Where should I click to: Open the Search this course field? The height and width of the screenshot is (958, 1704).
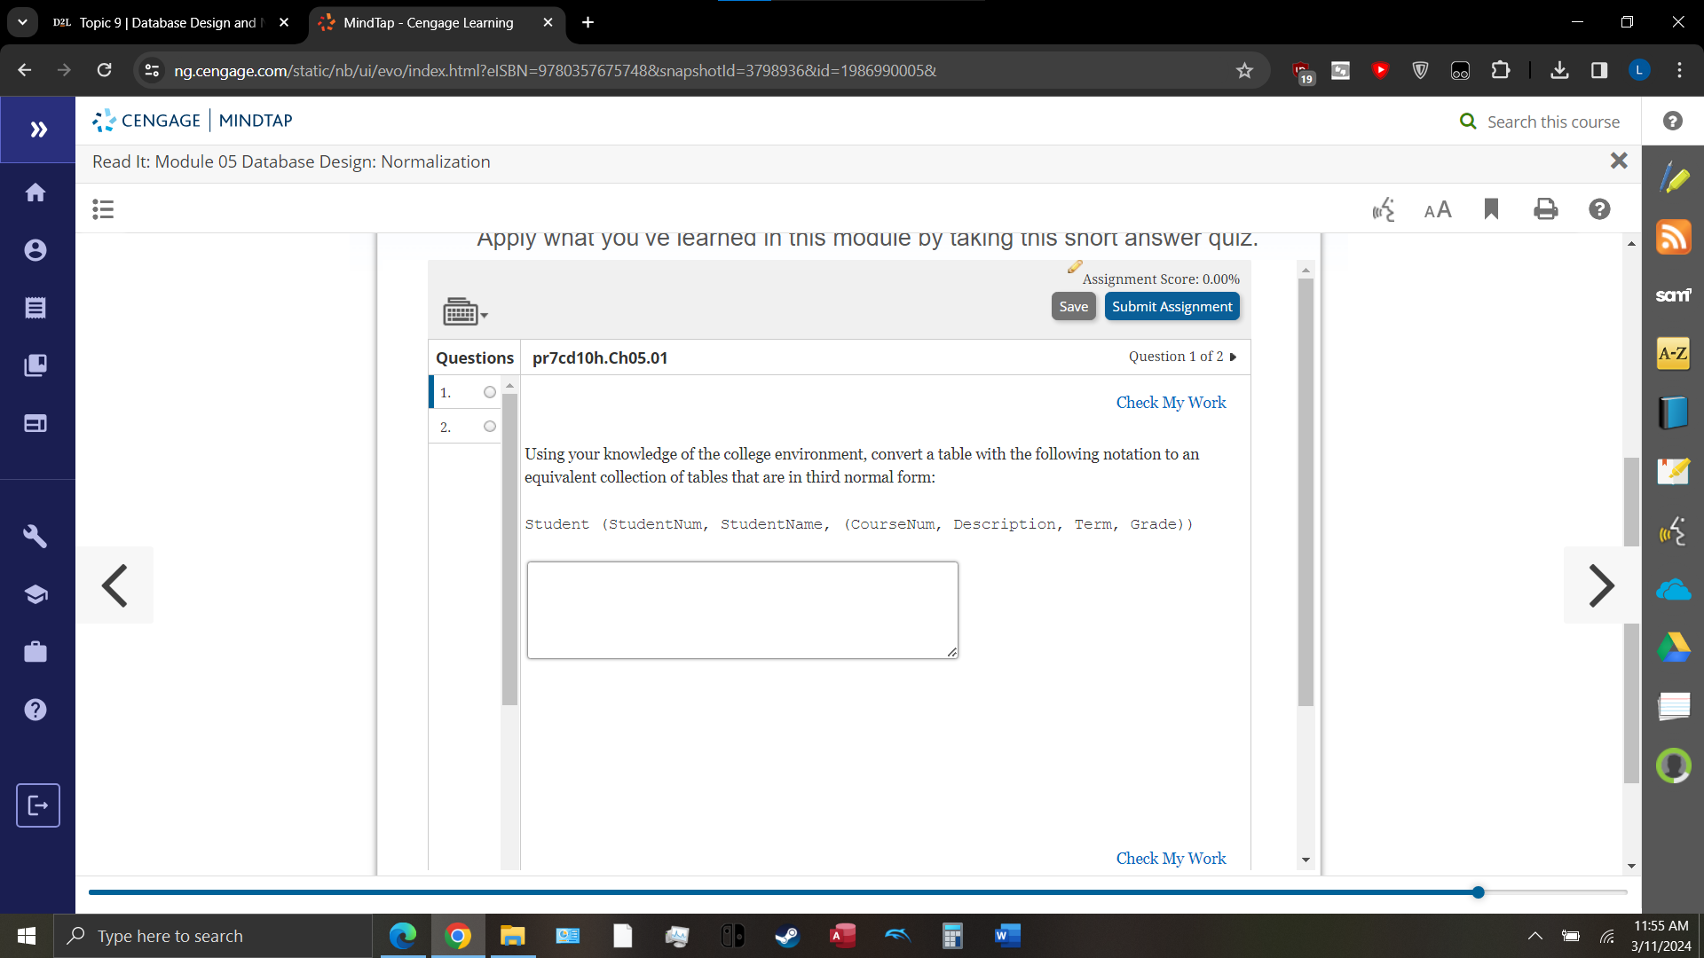1553,122
